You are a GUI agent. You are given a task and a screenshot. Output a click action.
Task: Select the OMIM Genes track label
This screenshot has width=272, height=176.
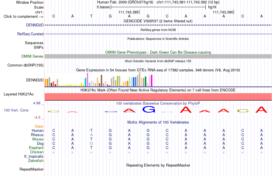[x=32, y=56]
